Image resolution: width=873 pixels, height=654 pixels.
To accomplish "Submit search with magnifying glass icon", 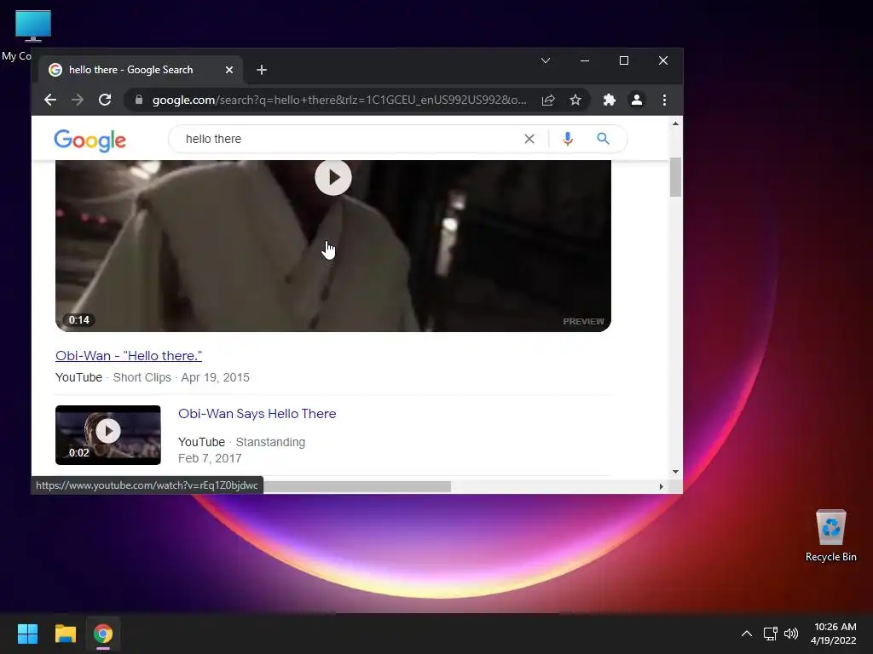I will 603,139.
